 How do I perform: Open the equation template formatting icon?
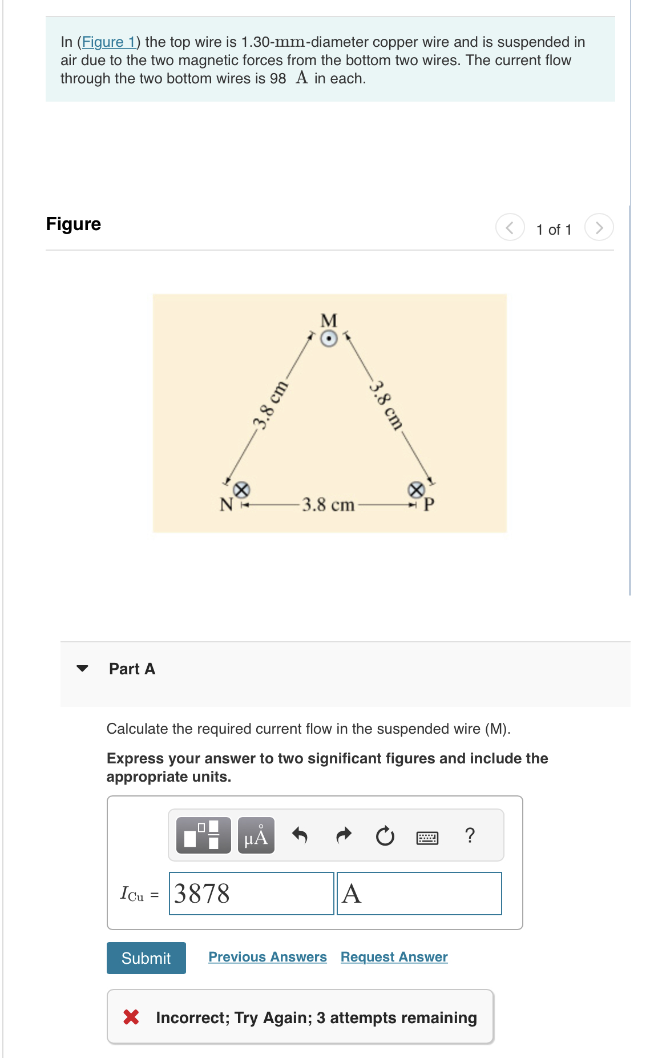pos(203,835)
